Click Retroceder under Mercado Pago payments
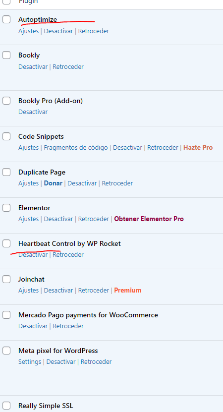The image size is (223, 412). (x=68, y=326)
